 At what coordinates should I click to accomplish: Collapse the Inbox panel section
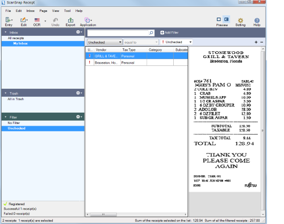pos(6,32)
